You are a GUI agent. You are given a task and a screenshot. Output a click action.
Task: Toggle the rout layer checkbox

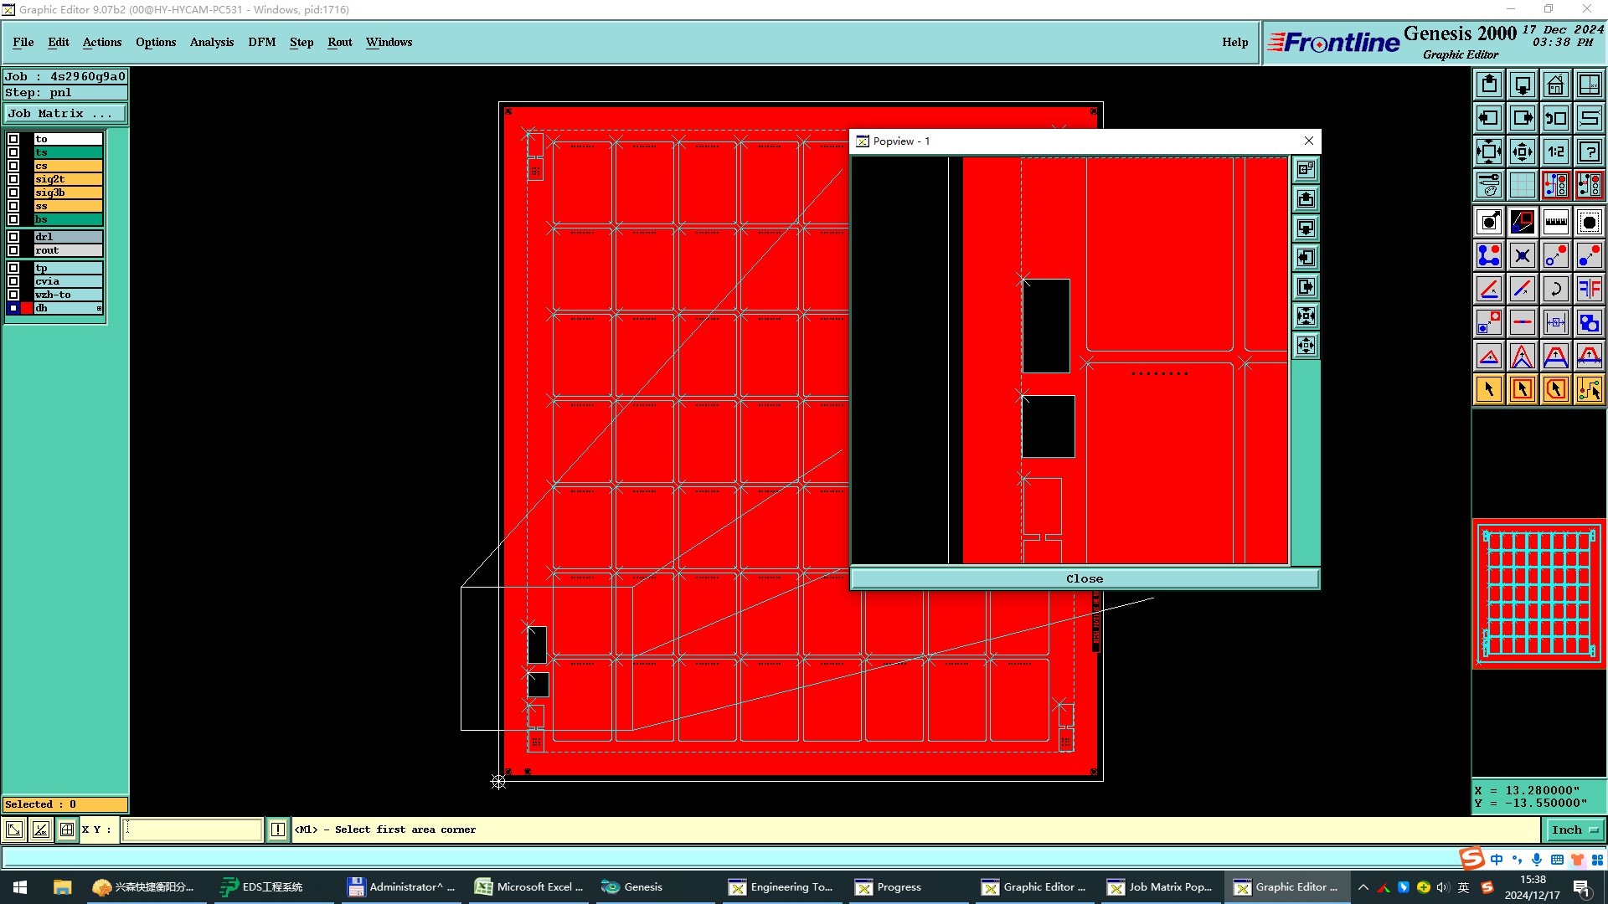tap(13, 250)
